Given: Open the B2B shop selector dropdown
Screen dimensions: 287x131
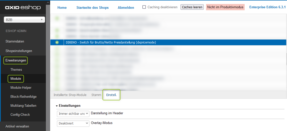Looking at the screenshot, I should point(24,20).
